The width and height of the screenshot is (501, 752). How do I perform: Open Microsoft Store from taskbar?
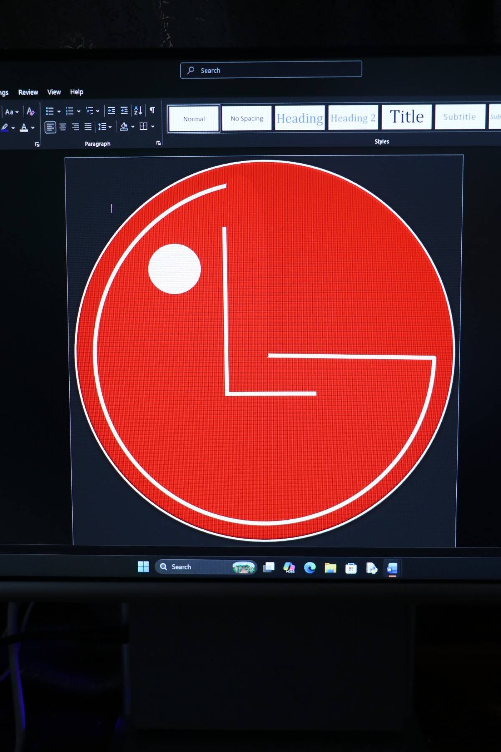tap(351, 568)
